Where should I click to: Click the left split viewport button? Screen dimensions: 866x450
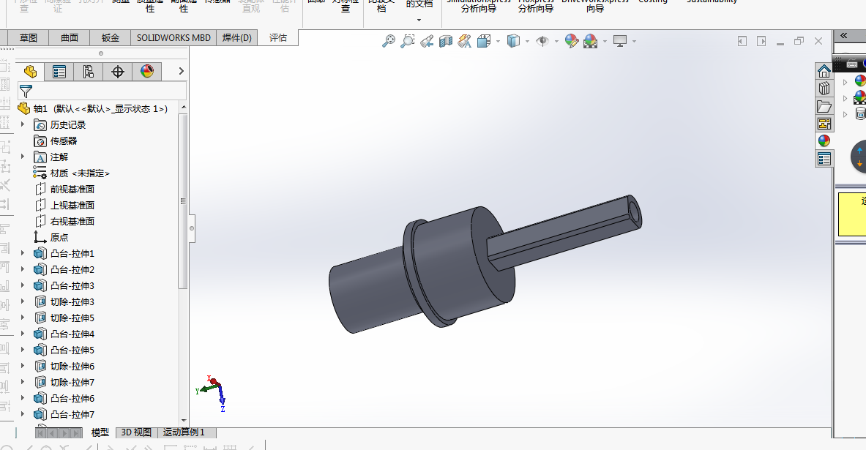[742, 42]
